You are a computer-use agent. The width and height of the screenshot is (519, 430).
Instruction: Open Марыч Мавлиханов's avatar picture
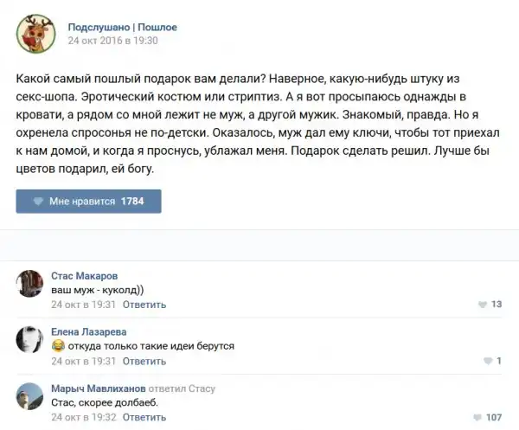click(30, 396)
